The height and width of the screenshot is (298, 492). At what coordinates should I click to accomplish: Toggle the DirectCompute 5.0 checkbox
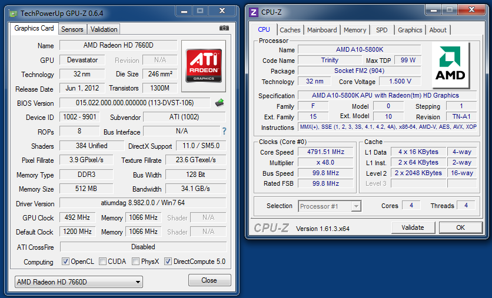pyautogui.click(x=168, y=262)
